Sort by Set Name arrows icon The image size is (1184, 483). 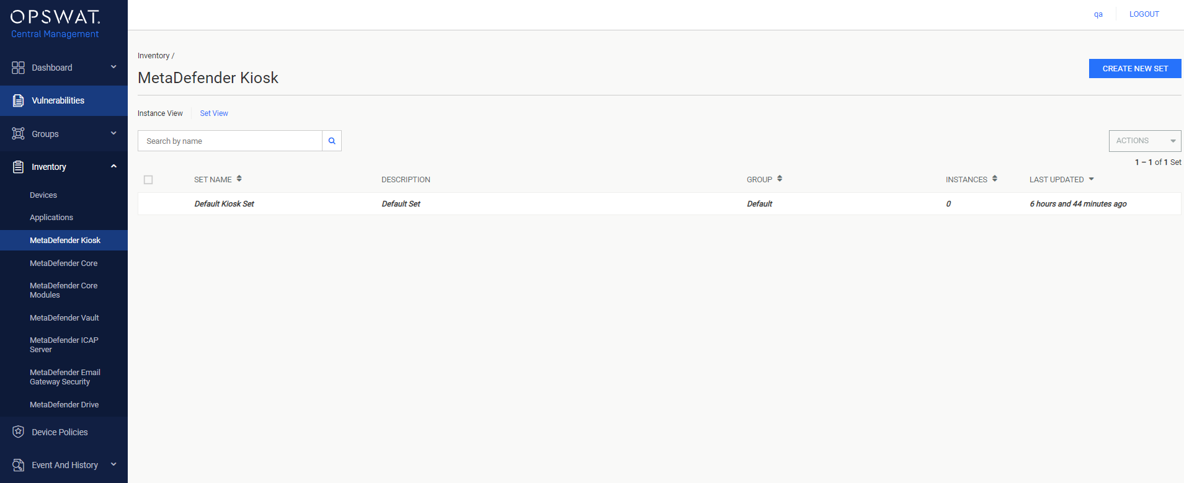(239, 179)
